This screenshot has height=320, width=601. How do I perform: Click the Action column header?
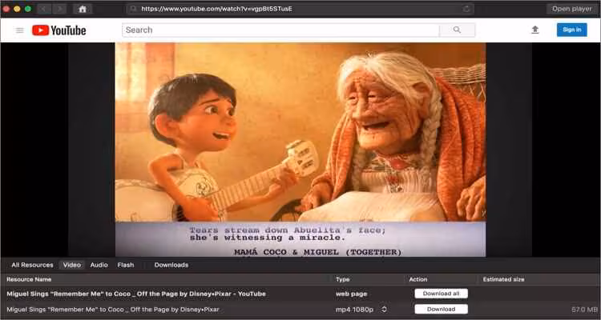pyautogui.click(x=418, y=279)
